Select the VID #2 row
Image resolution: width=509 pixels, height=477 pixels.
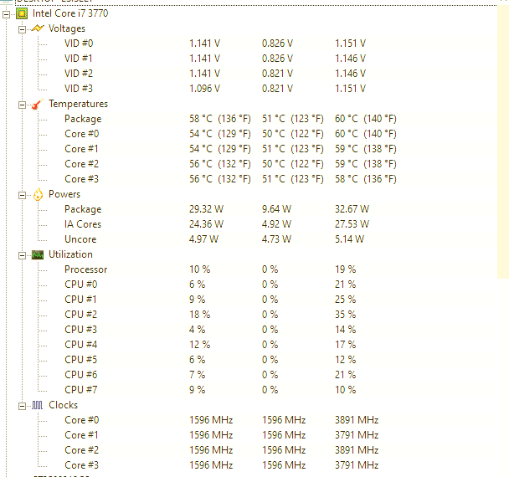click(79, 74)
